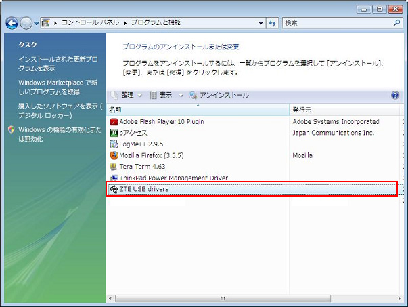This screenshot has height=307, width=408.
Task: Click the Firefox icon in the list
Action: tap(114, 155)
